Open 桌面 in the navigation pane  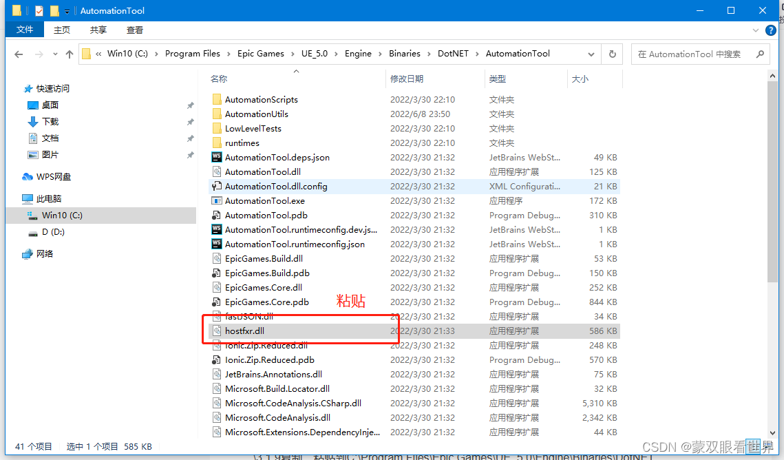50,105
